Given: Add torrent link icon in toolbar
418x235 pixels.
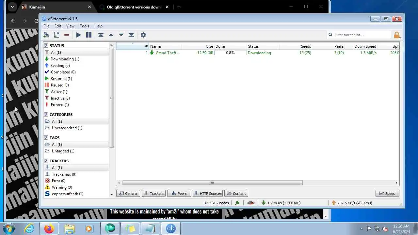Looking at the screenshot, I should click(x=46, y=35).
